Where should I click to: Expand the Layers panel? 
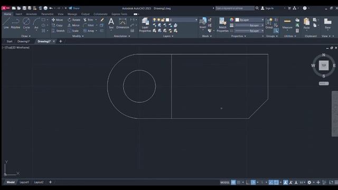[168, 36]
